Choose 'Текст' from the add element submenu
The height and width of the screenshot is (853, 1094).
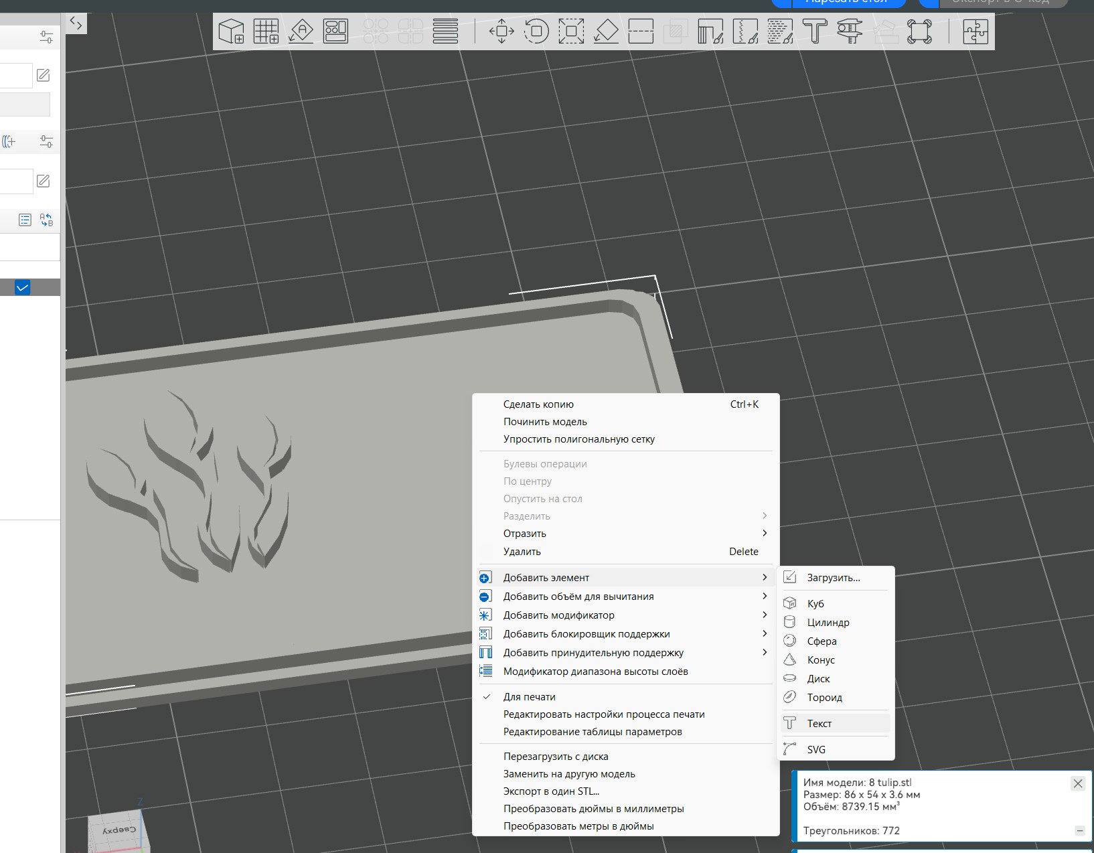pyautogui.click(x=819, y=724)
